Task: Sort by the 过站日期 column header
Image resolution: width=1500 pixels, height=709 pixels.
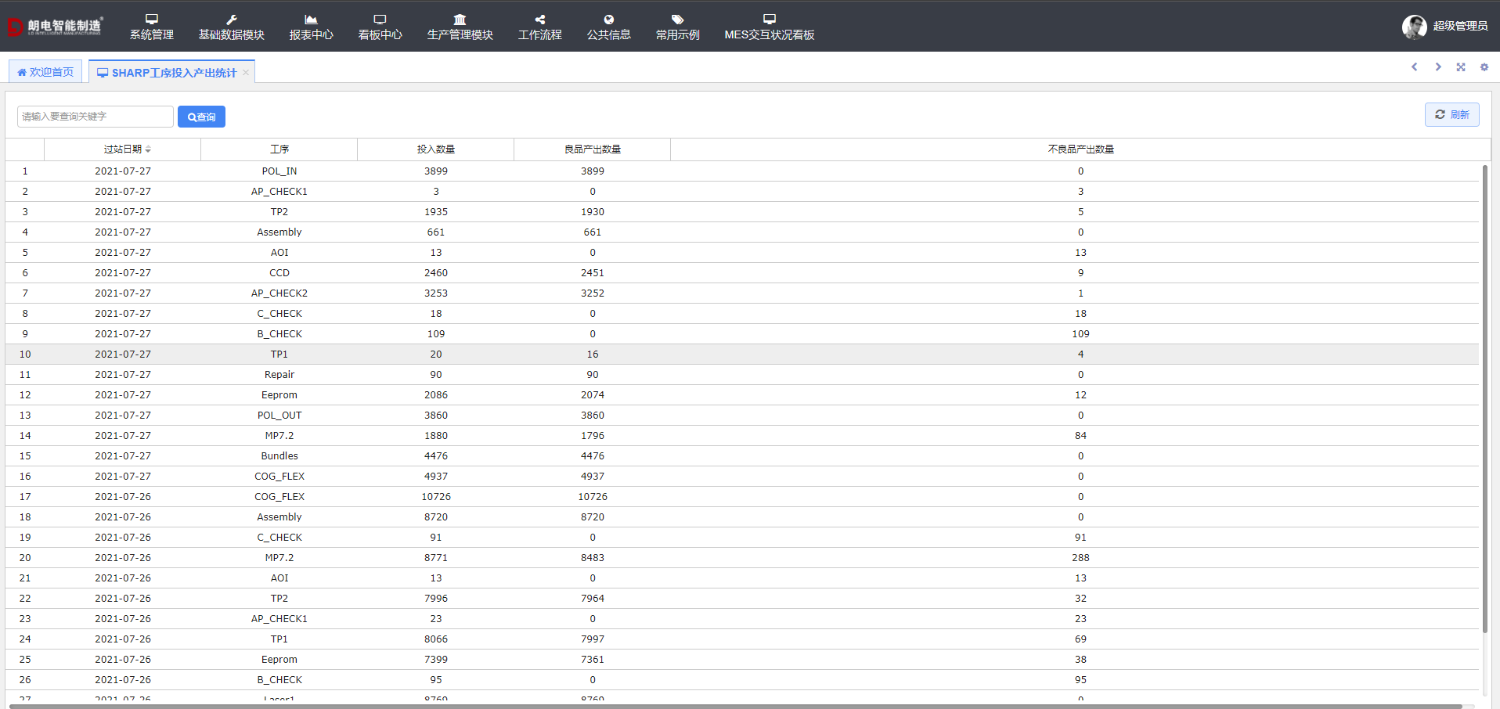Action: [123, 149]
